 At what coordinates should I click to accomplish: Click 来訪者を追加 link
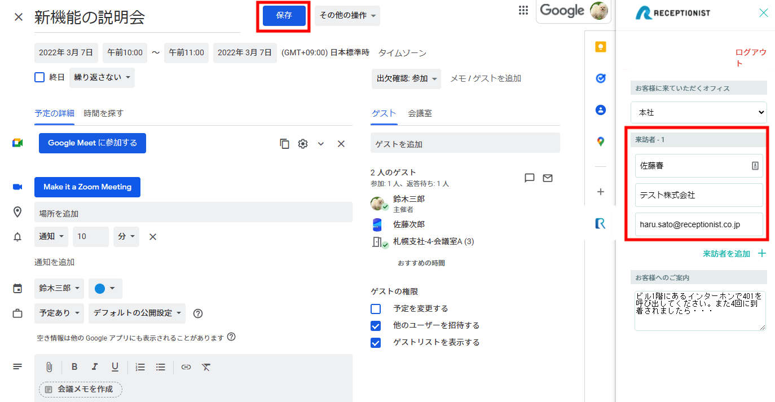coord(726,254)
